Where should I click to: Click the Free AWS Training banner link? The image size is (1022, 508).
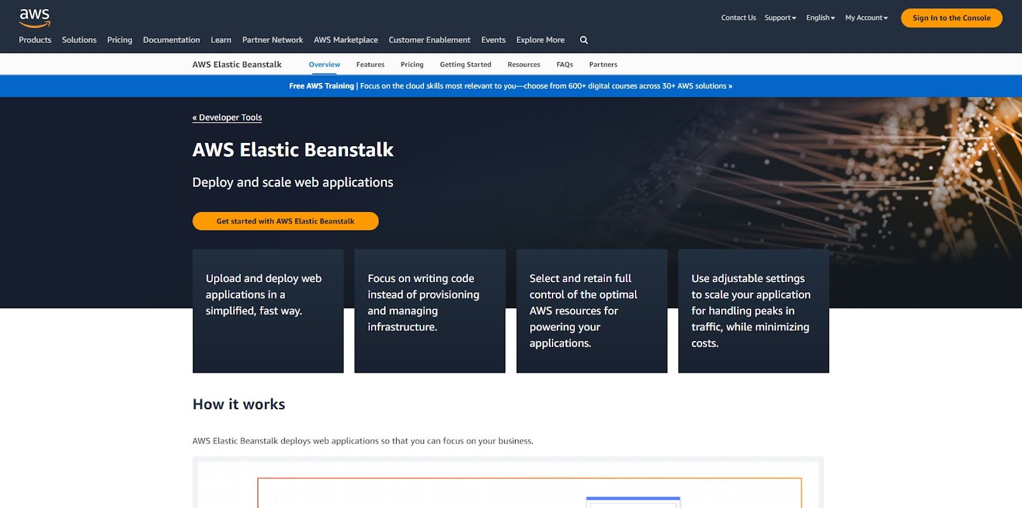click(x=510, y=86)
